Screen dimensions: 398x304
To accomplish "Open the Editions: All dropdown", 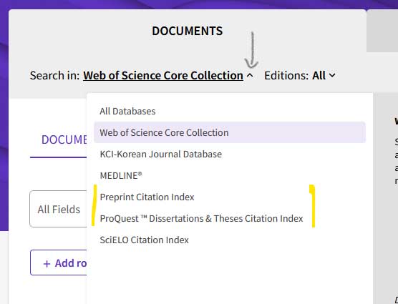I will 300,76.
